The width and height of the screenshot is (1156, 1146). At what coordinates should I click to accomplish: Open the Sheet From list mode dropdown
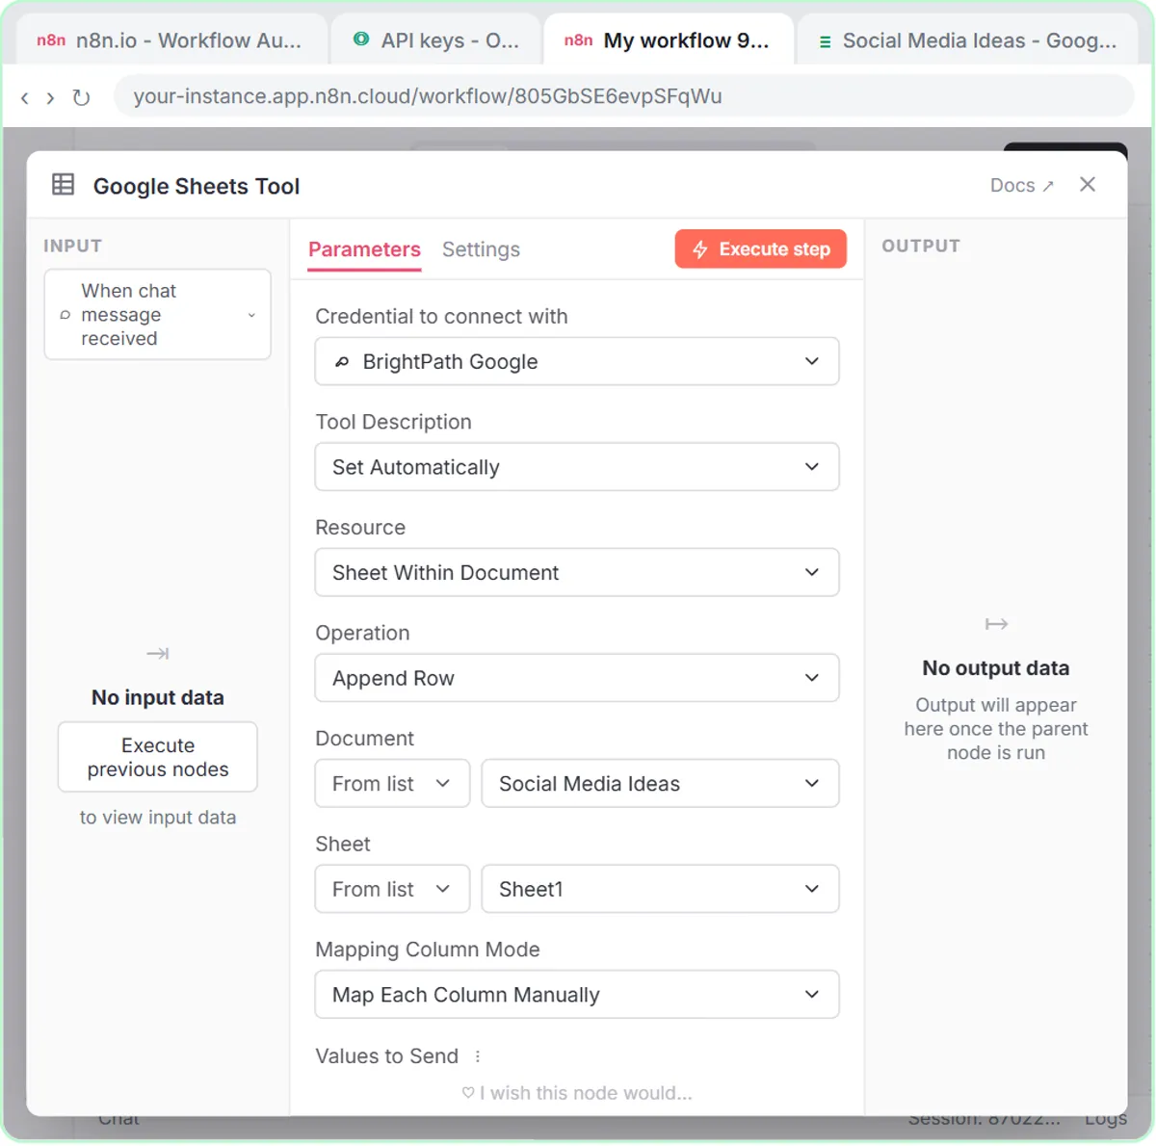pos(392,889)
